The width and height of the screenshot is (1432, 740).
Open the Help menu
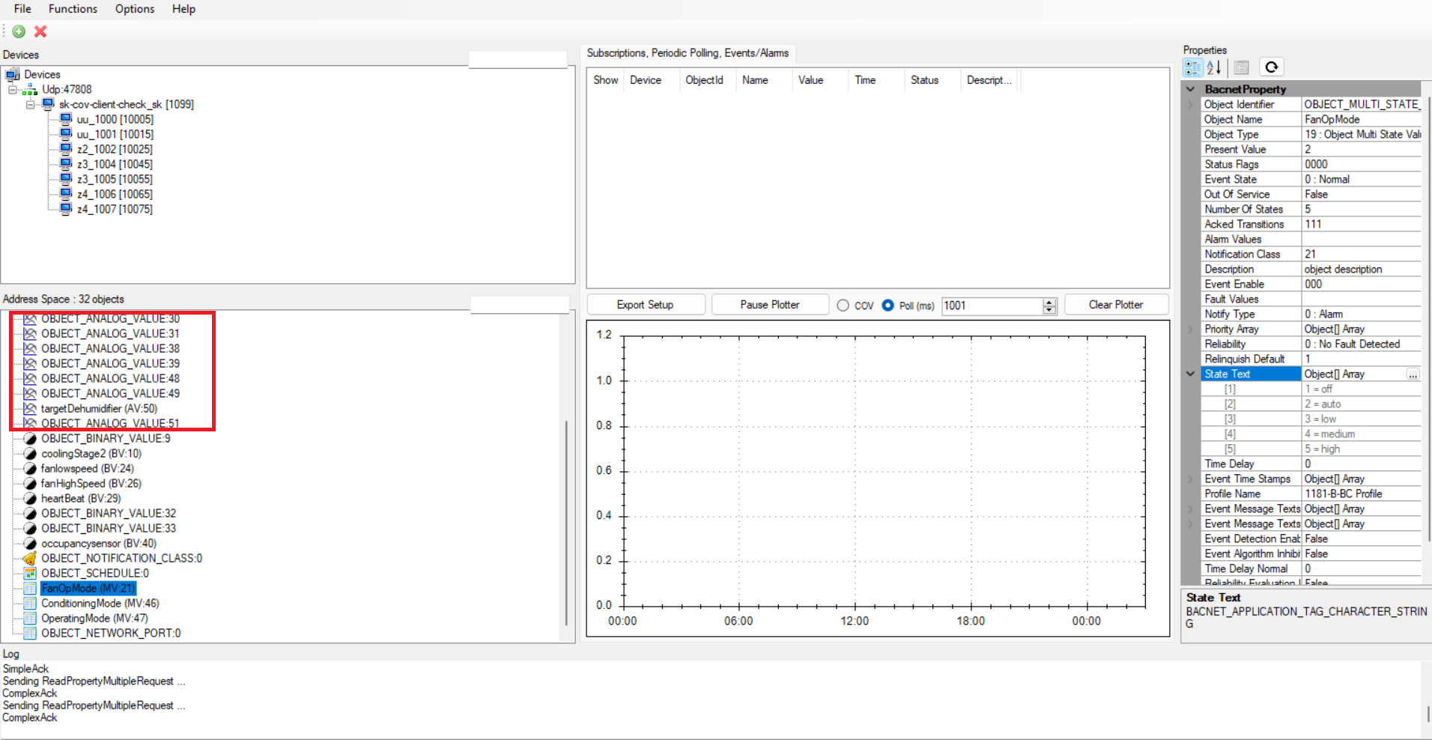coord(183,9)
